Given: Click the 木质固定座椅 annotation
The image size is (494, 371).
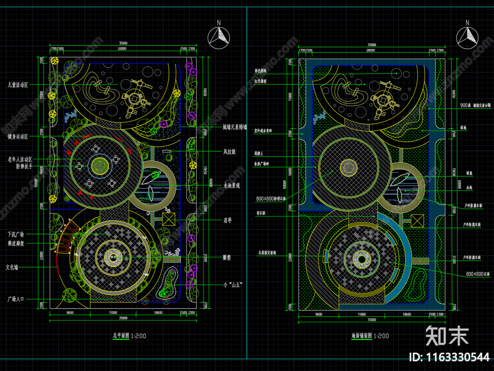Looking at the screenshot, I should click(x=267, y=253).
